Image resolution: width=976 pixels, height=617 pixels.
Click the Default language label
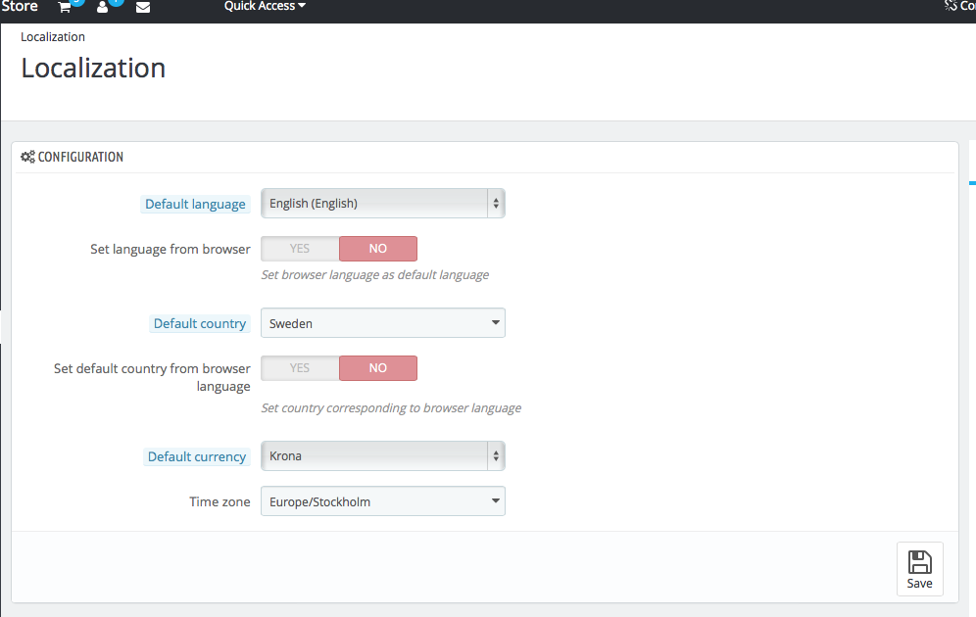pyautogui.click(x=195, y=204)
